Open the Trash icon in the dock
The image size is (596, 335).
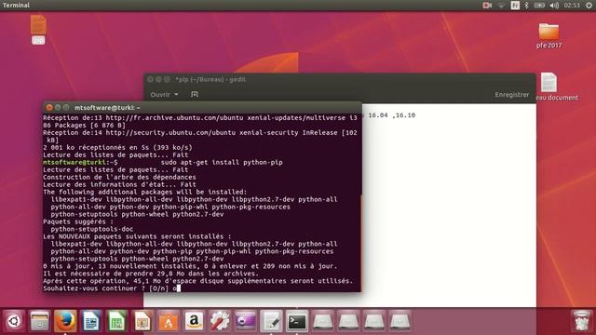(x=581, y=321)
